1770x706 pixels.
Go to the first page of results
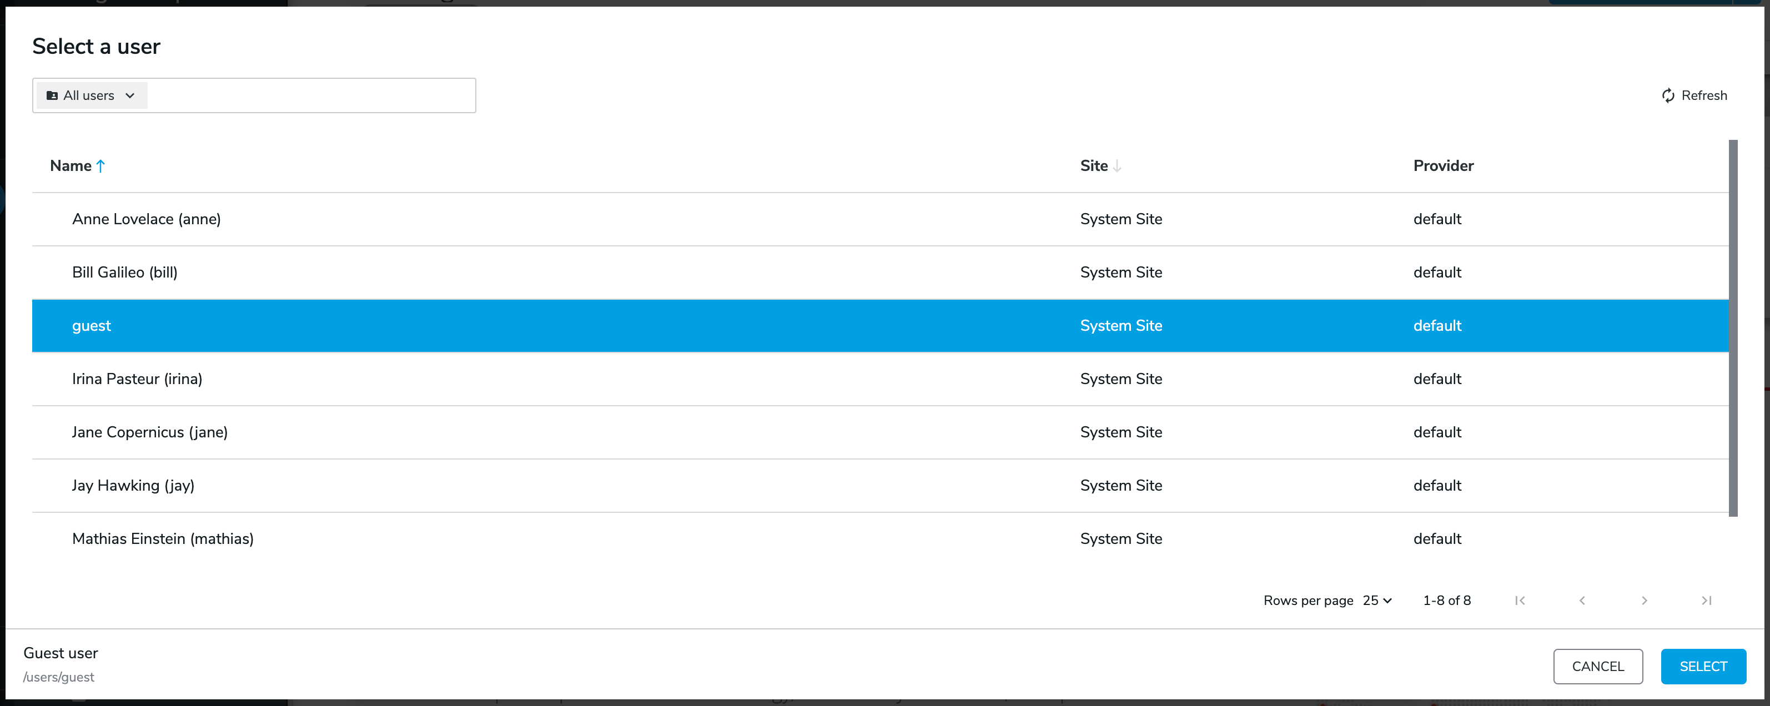(x=1520, y=600)
